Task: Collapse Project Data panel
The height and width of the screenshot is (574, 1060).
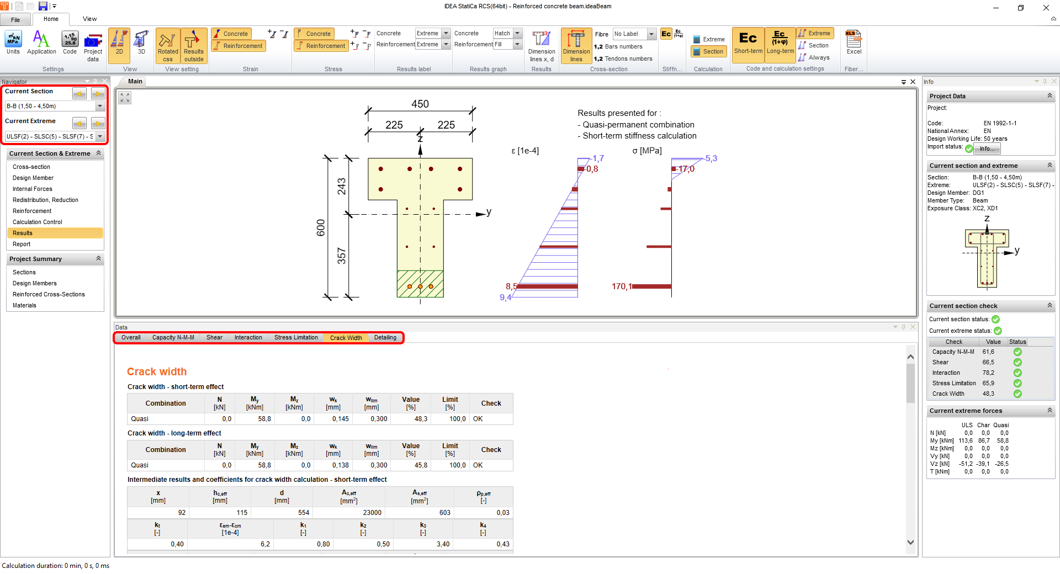Action: pos(1050,95)
